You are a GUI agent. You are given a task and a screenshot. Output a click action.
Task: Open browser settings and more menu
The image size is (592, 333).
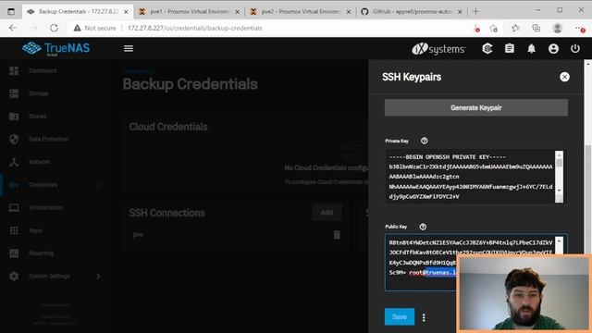[580, 28]
